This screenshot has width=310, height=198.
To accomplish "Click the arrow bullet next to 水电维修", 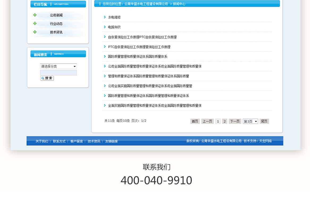I will (x=105, y=17).
